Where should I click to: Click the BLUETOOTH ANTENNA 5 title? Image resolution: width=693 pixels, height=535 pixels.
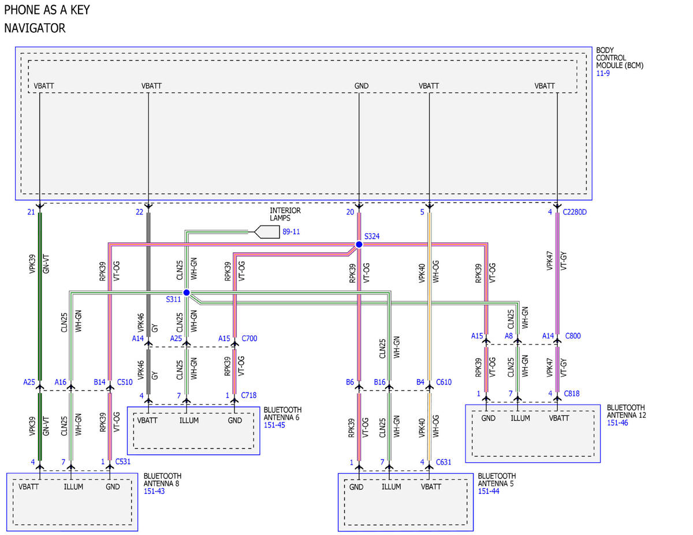point(497,480)
